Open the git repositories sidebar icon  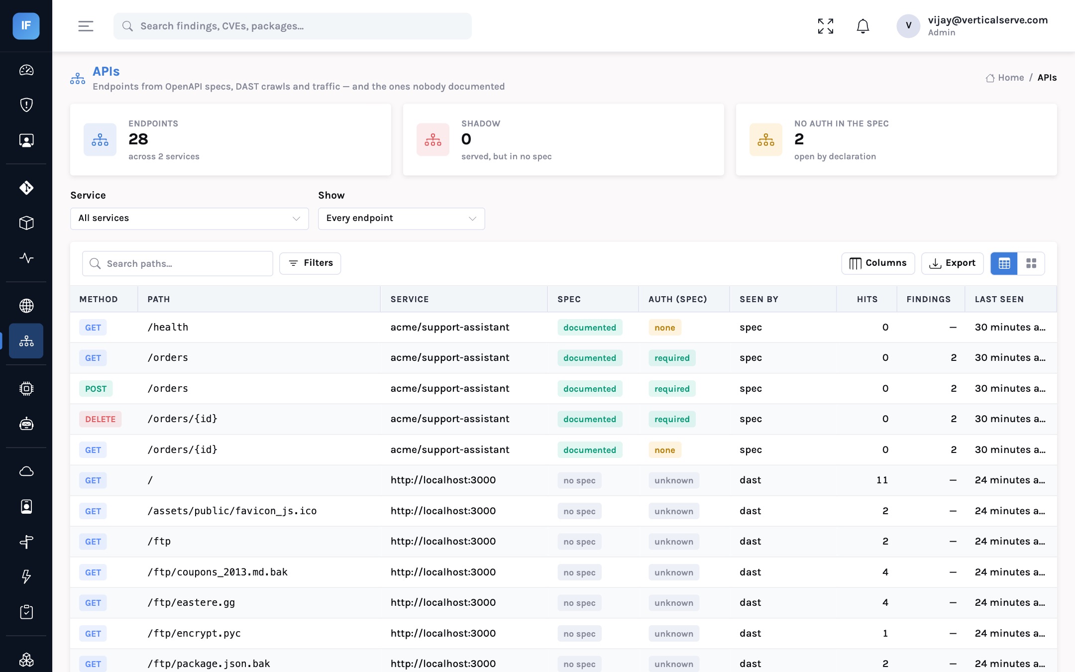coord(26,188)
